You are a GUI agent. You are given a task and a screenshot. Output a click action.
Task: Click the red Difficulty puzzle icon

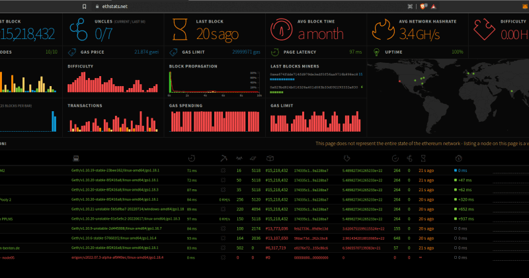(485, 29)
